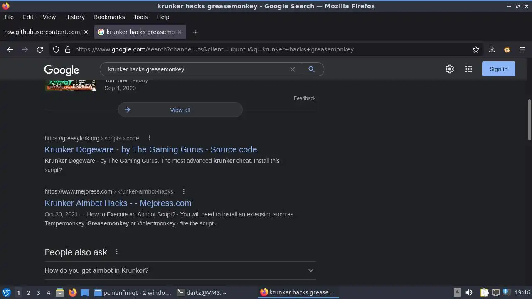Close the krunker hacks greasemonkey tab
The image size is (532, 299).
tap(180, 32)
